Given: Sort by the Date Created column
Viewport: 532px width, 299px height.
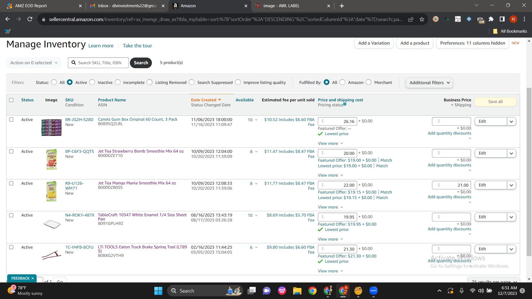Looking at the screenshot, I should tap(206, 100).
